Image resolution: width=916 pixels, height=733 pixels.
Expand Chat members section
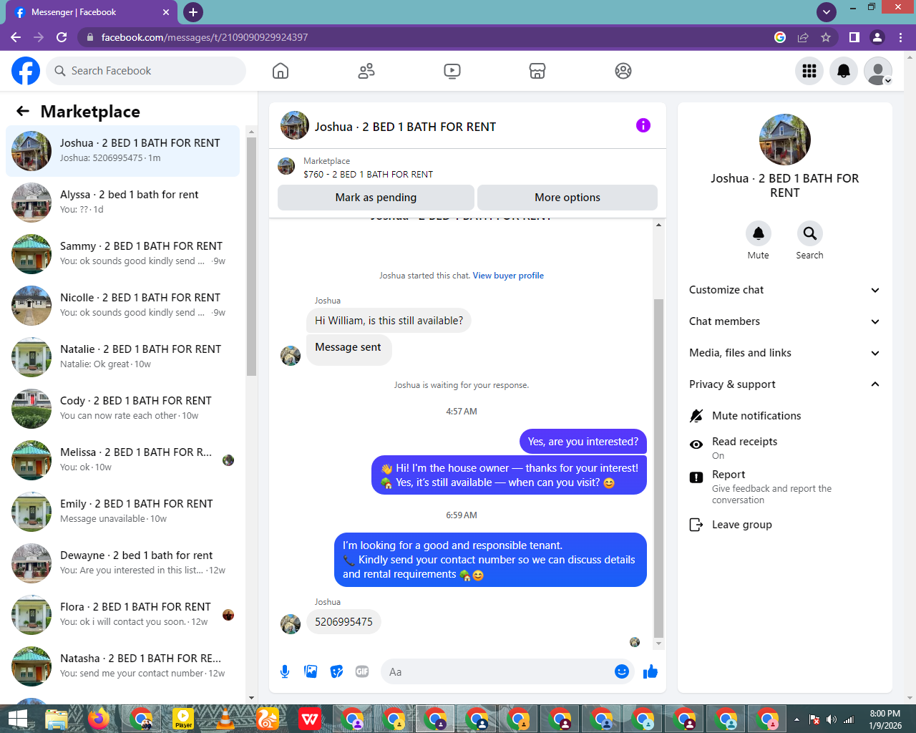click(785, 321)
